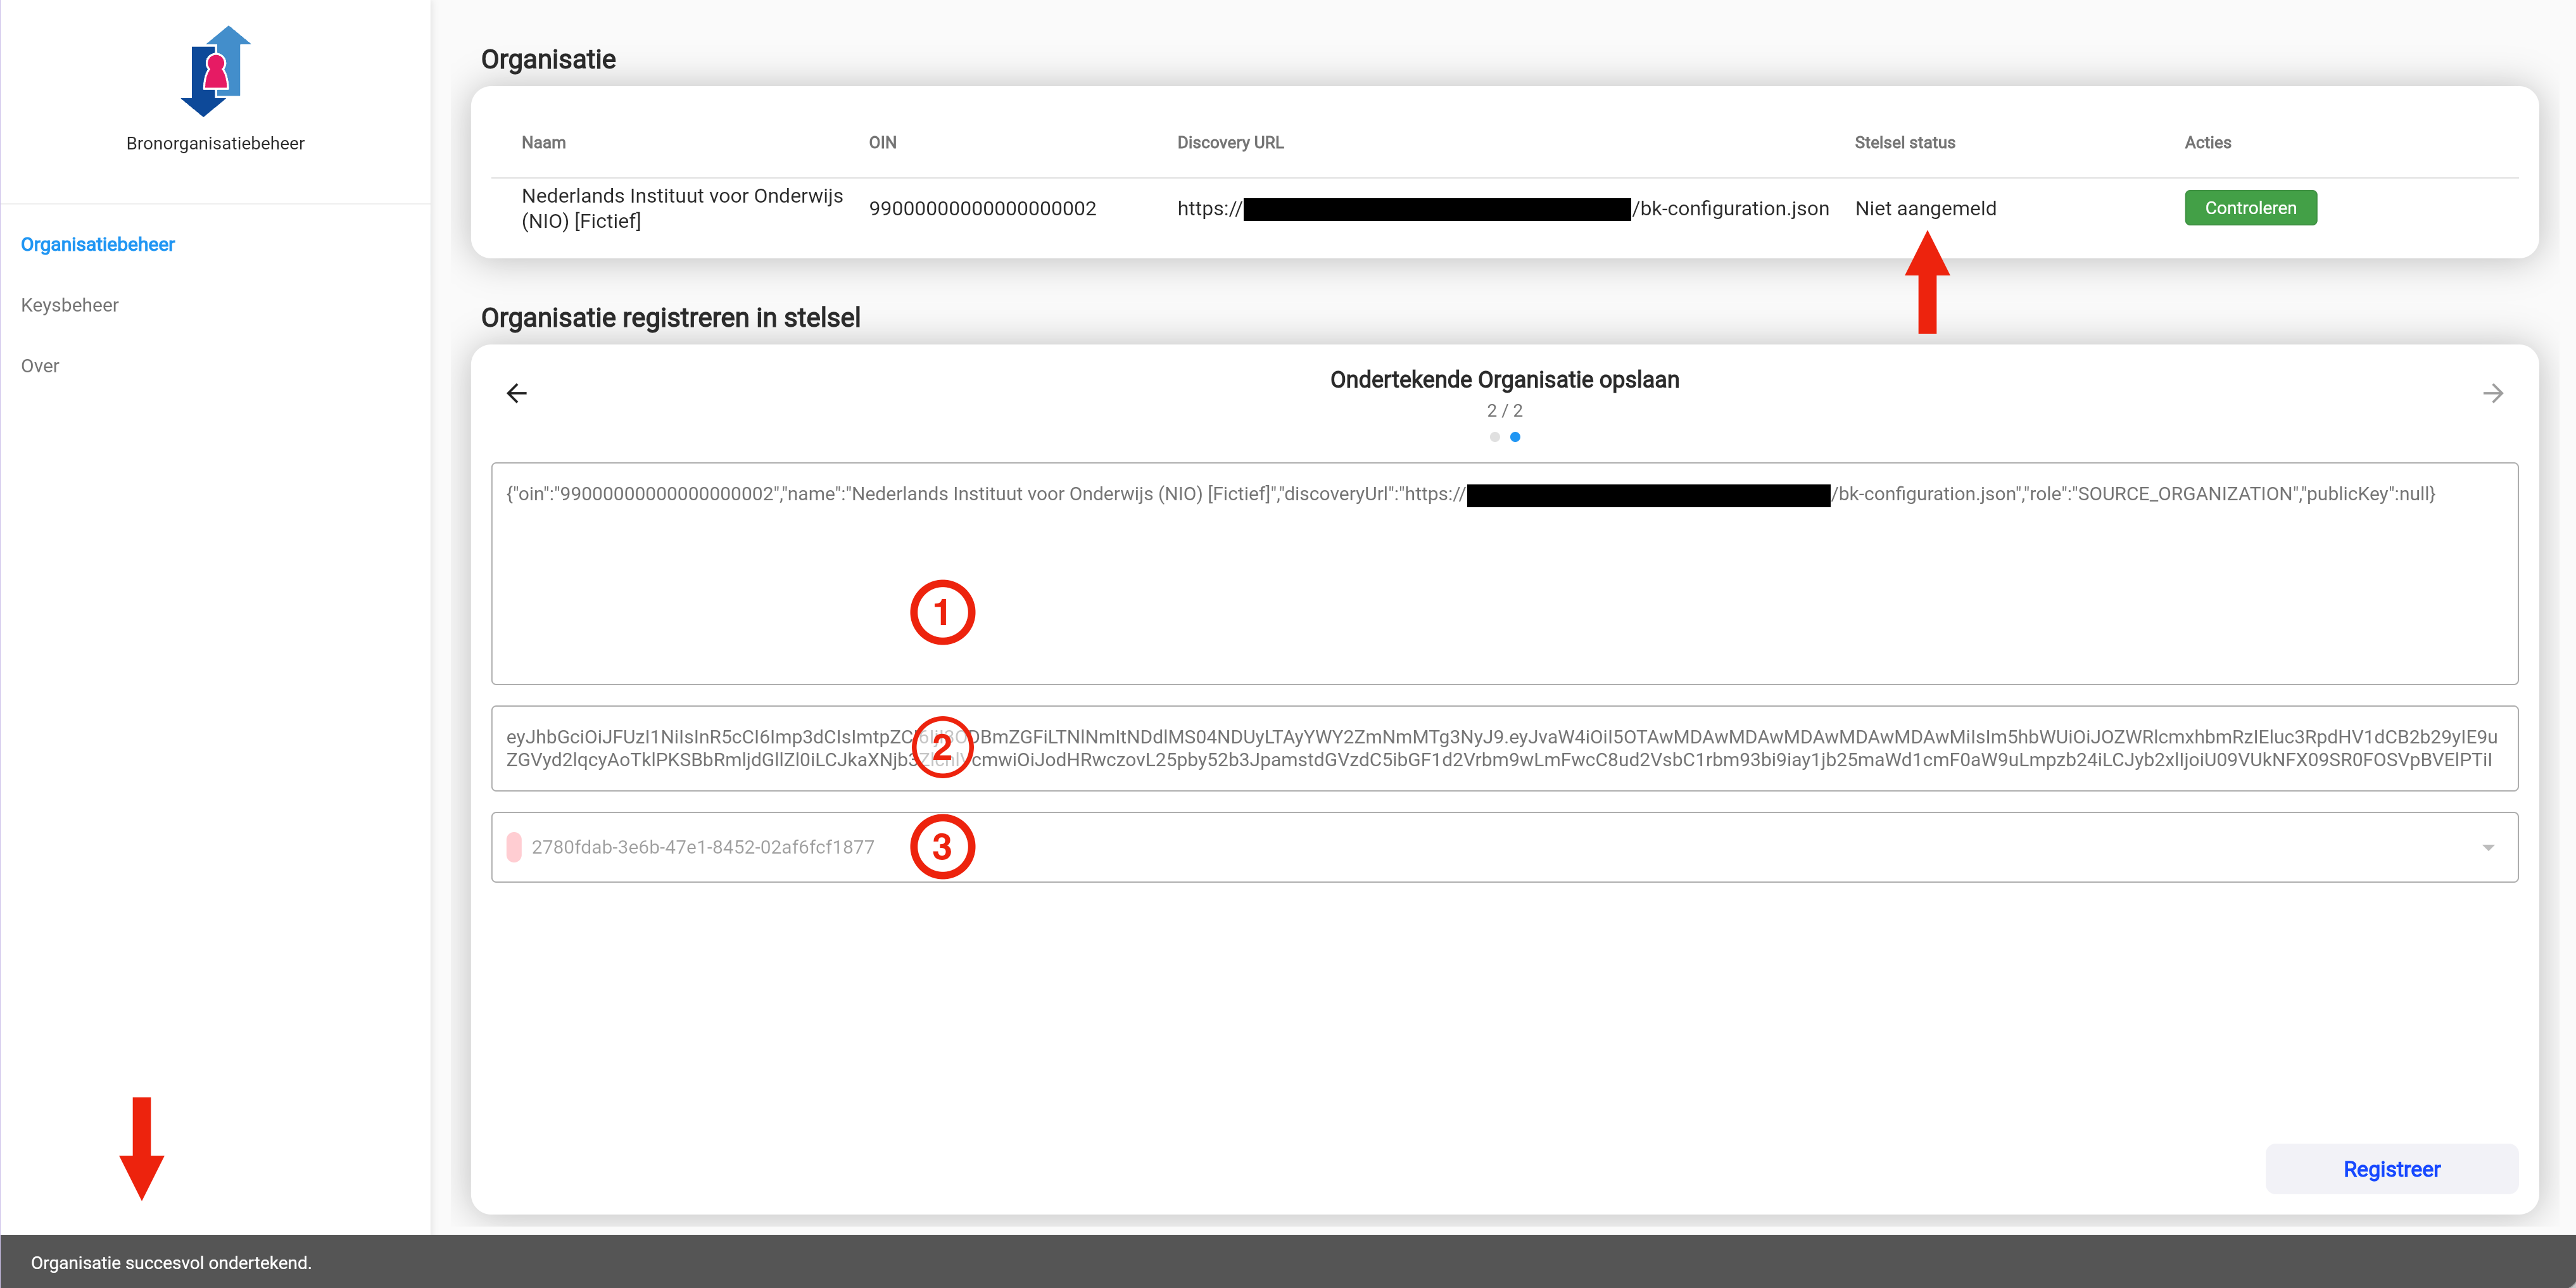Click the right arrow to go forward
Screen dimensions: 2576x1288
[x=2492, y=394]
